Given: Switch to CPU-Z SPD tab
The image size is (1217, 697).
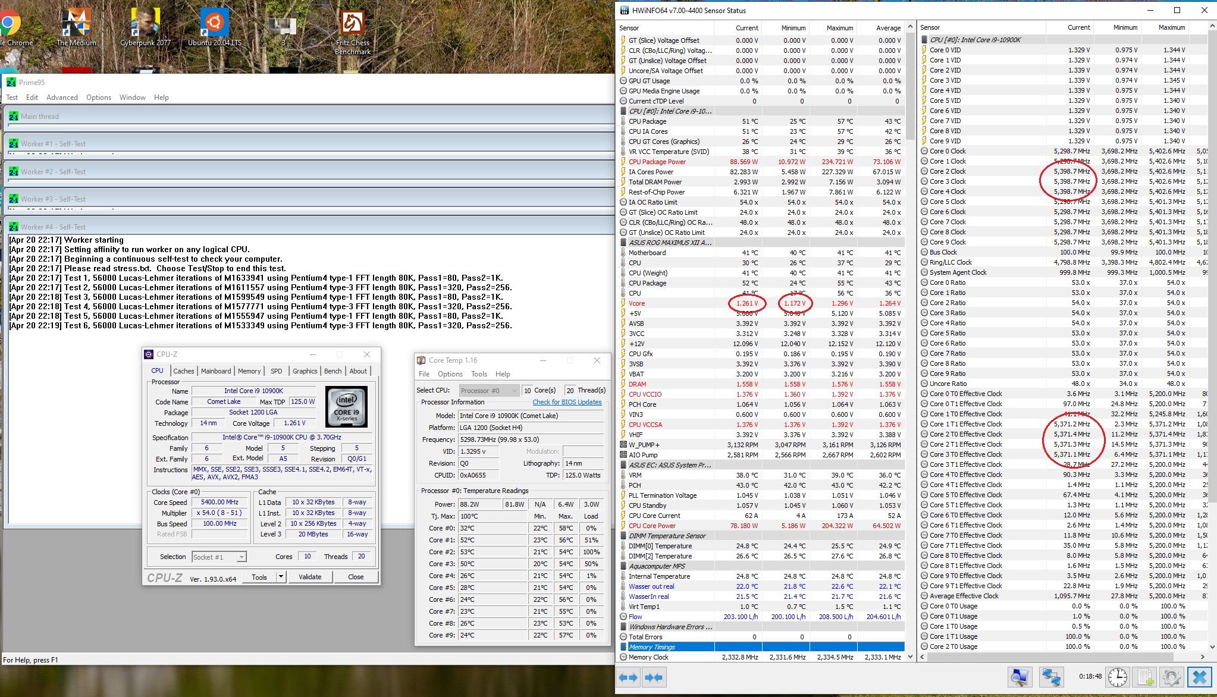Looking at the screenshot, I should coord(277,371).
